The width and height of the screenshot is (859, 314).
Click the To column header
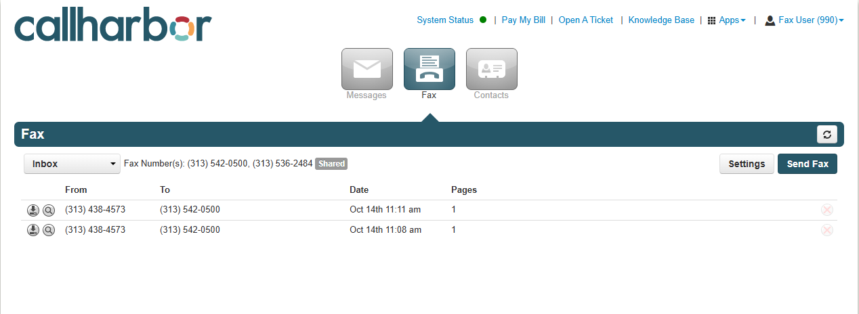click(165, 189)
